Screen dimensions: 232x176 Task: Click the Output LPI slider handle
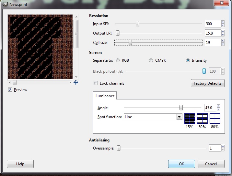point(118,33)
